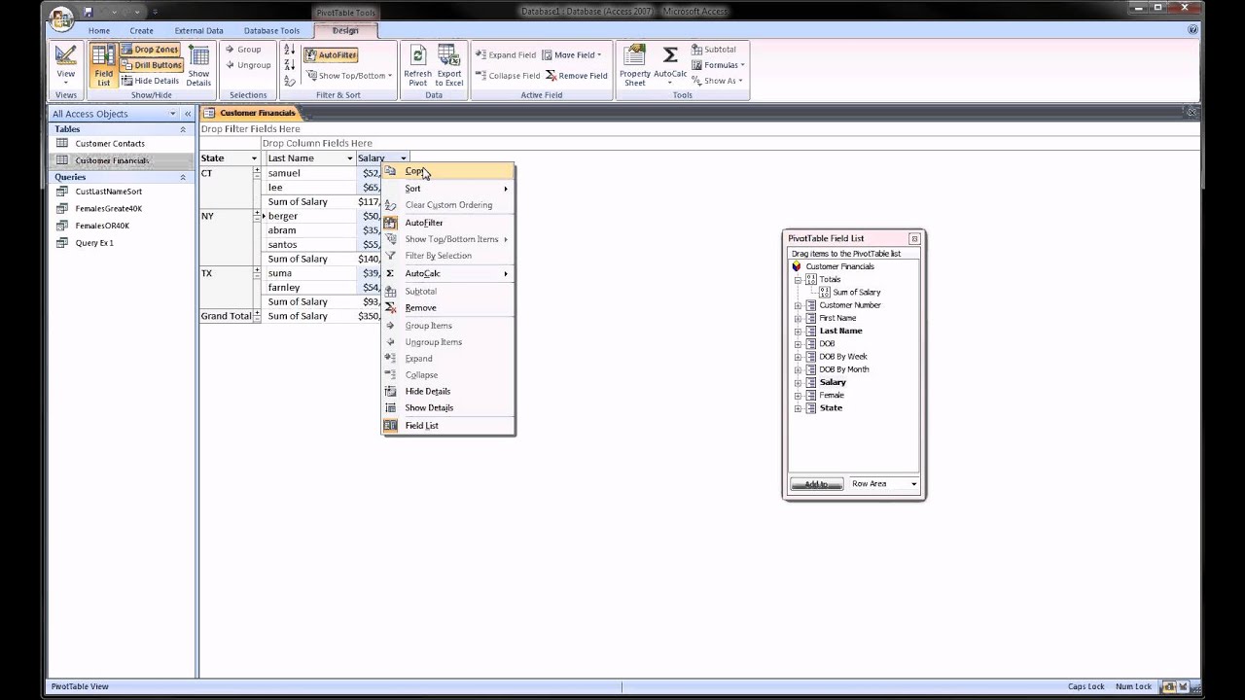Click the Add to button in the field list
This screenshot has height=700, width=1245.
(x=815, y=483)
